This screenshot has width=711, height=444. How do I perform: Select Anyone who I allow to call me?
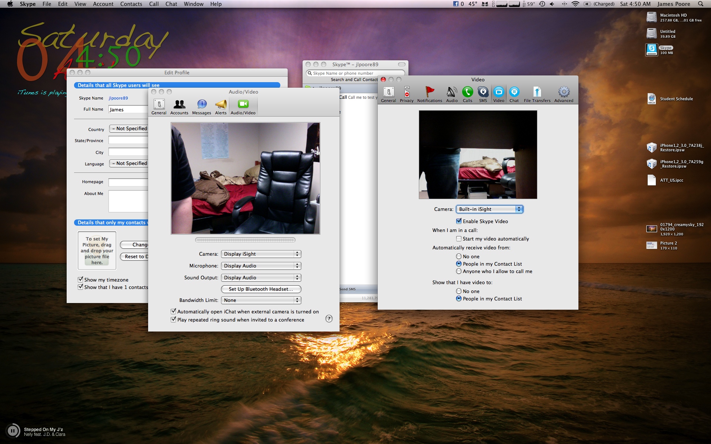coord(459,271)
